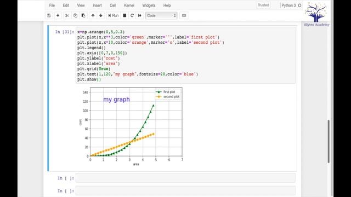Click the plot output image

131,126
